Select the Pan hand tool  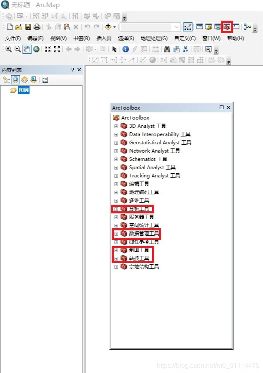[27, 49]
